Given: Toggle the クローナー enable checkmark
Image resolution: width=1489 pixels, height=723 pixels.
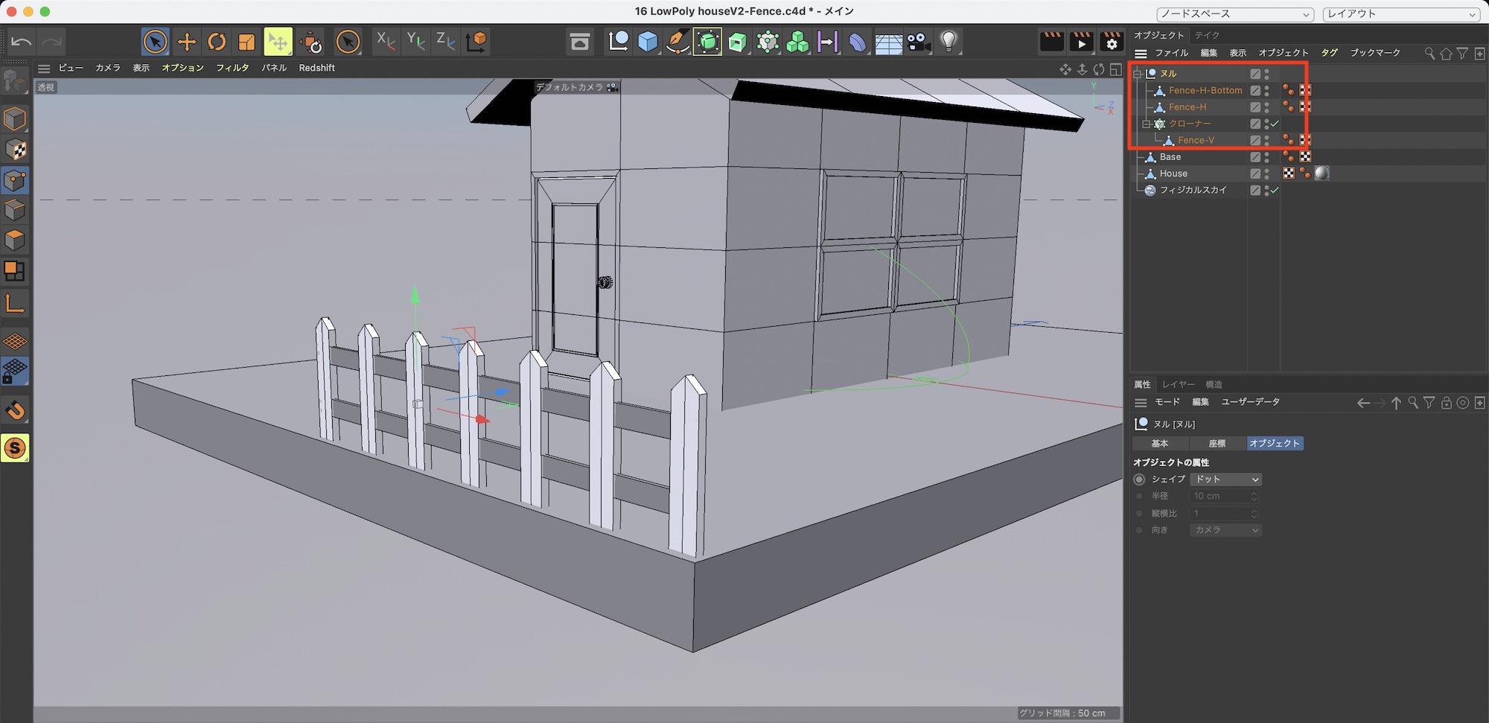Looking at the screenshot, I should point(1275,124).
